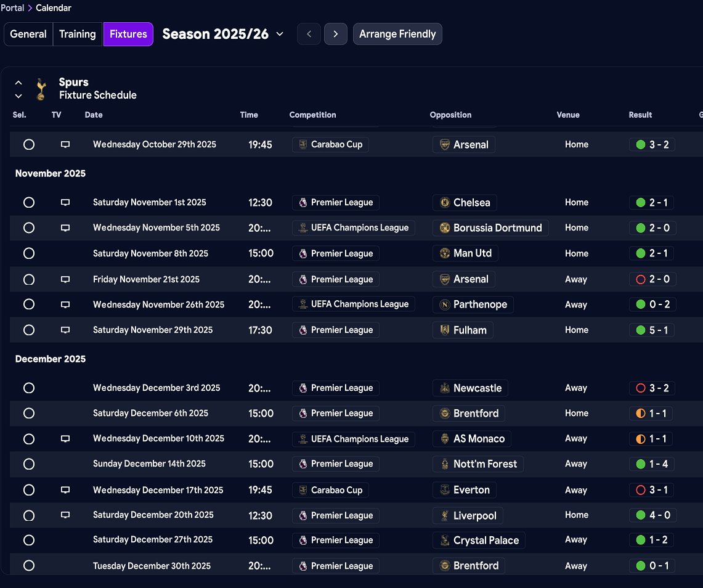Go to previous season with left arrow

309,34
